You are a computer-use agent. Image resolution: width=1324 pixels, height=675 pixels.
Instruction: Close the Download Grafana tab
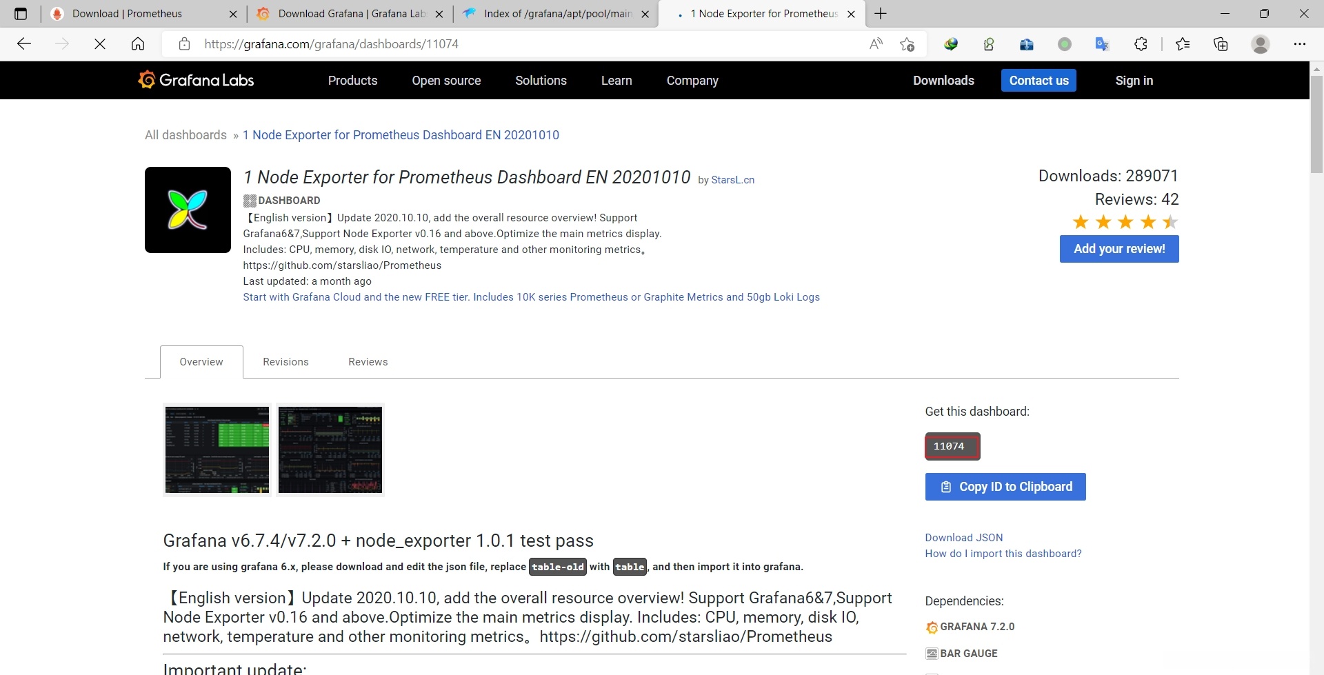439,14
